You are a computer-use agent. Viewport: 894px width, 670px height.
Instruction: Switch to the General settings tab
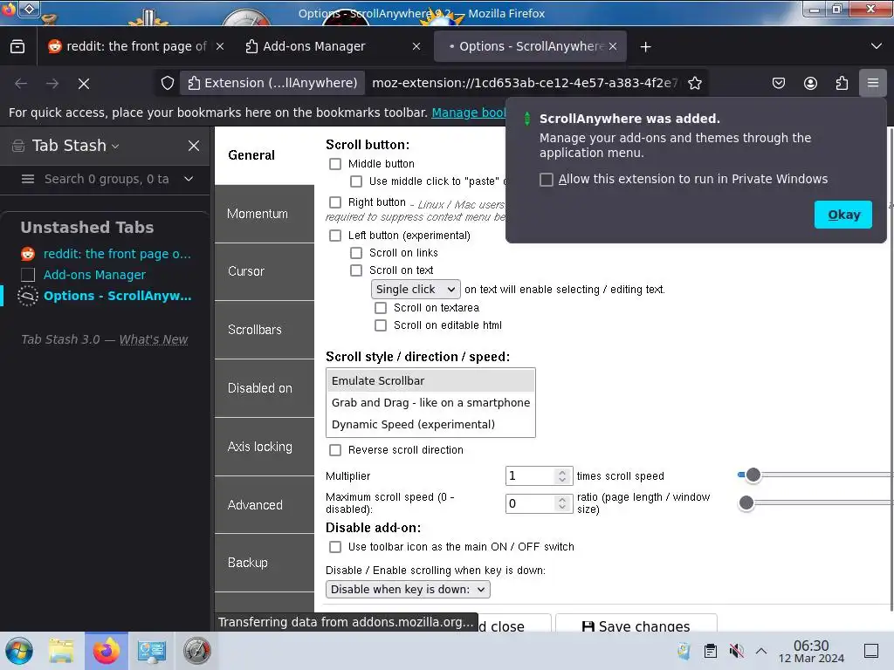point(265,155)
